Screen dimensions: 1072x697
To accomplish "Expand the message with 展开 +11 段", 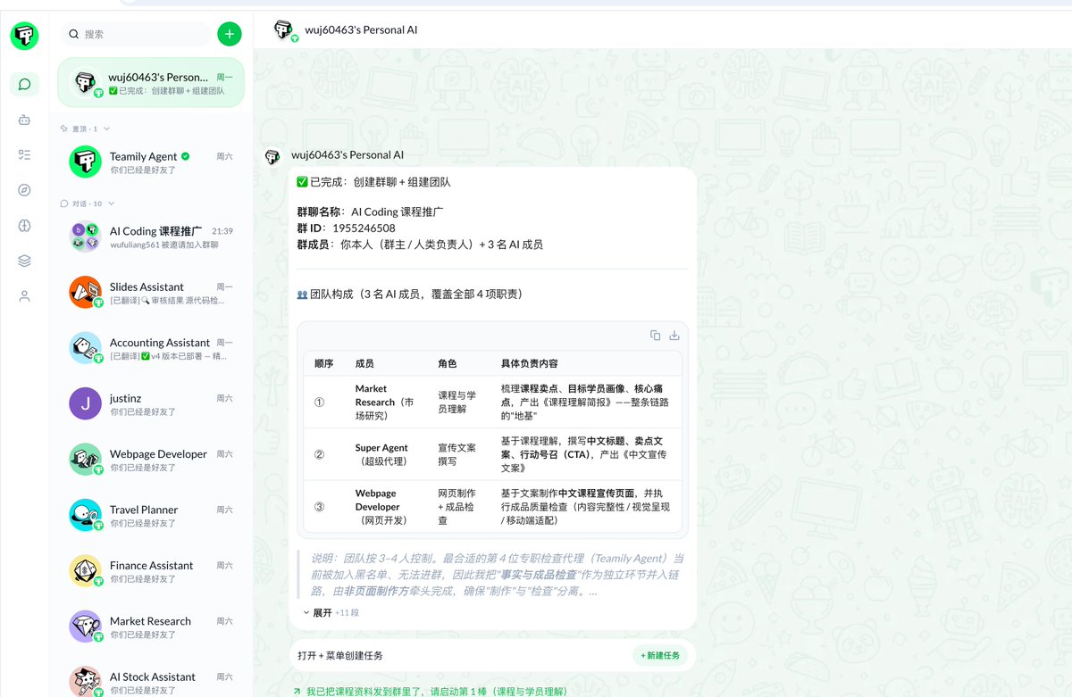I will pos(331,612).
